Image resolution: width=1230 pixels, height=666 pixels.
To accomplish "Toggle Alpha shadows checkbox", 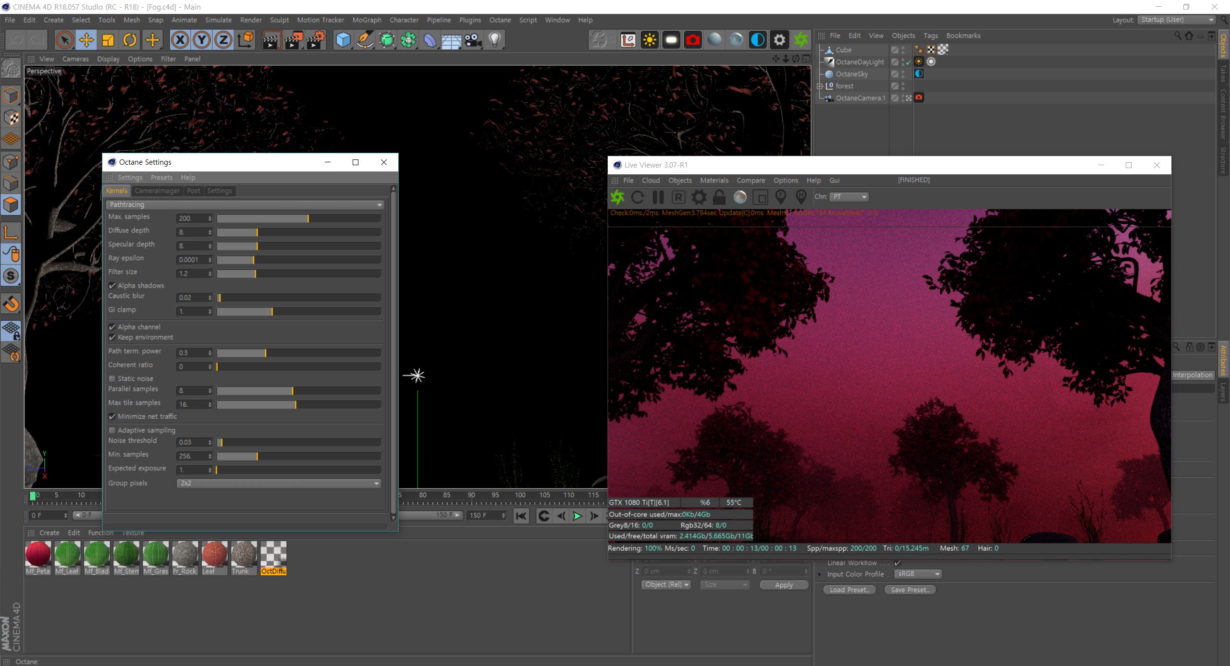I will 112,286.
